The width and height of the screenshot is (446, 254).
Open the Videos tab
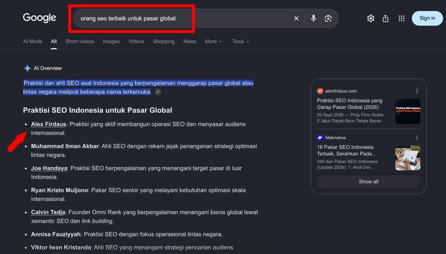[136, 41]
